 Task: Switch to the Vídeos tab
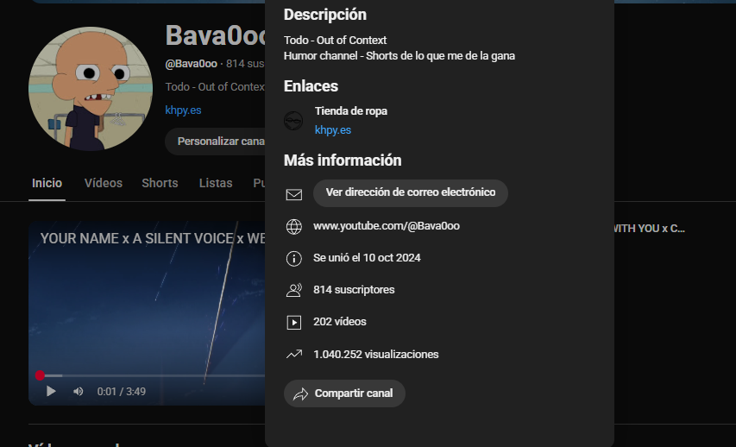pyautogui.click(x=104, y=183)
